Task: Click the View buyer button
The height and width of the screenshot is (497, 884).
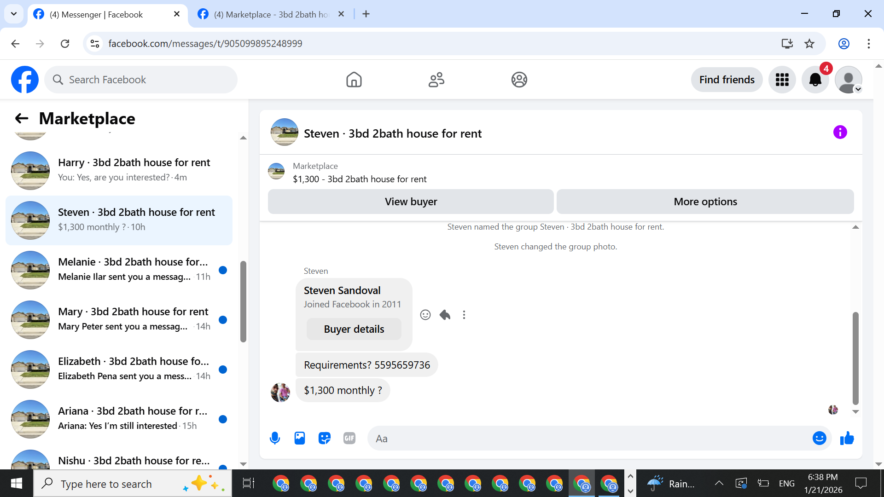Action: coord(411,202)
